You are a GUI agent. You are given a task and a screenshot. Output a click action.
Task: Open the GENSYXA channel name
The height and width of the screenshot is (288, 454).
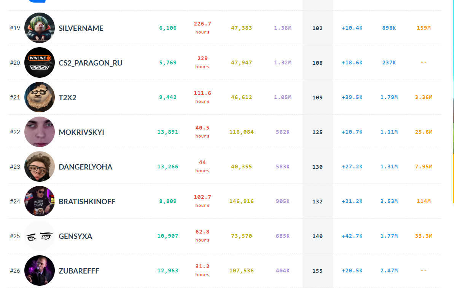[x=75, y=236]
